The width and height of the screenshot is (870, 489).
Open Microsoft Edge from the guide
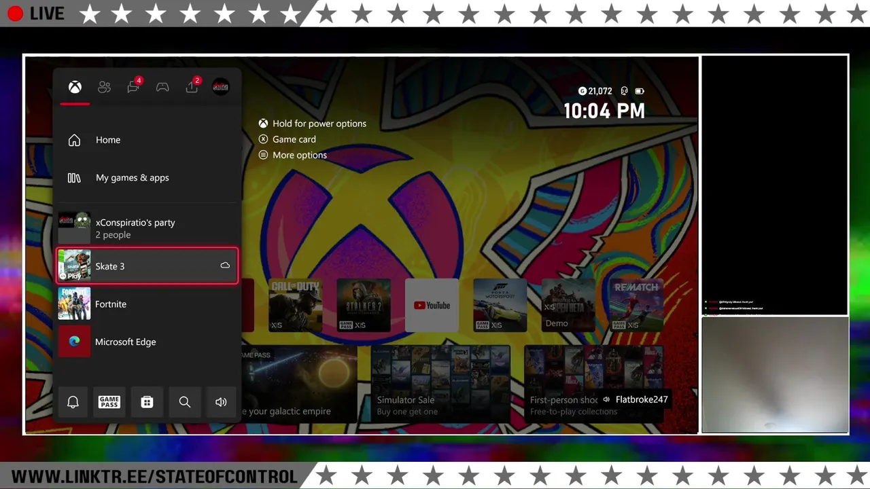[x=147, y=342]
